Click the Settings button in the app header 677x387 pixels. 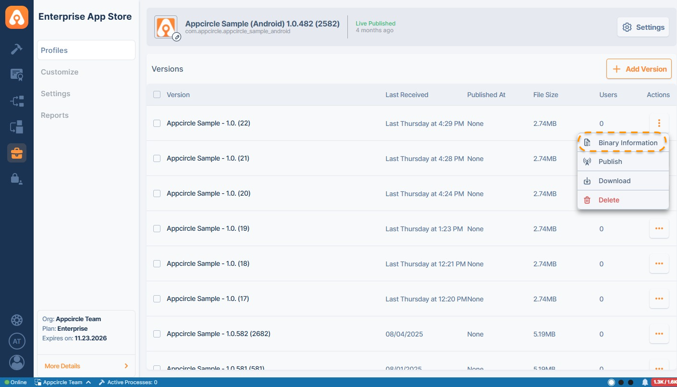pyautogui.click(x=643, y=27)
